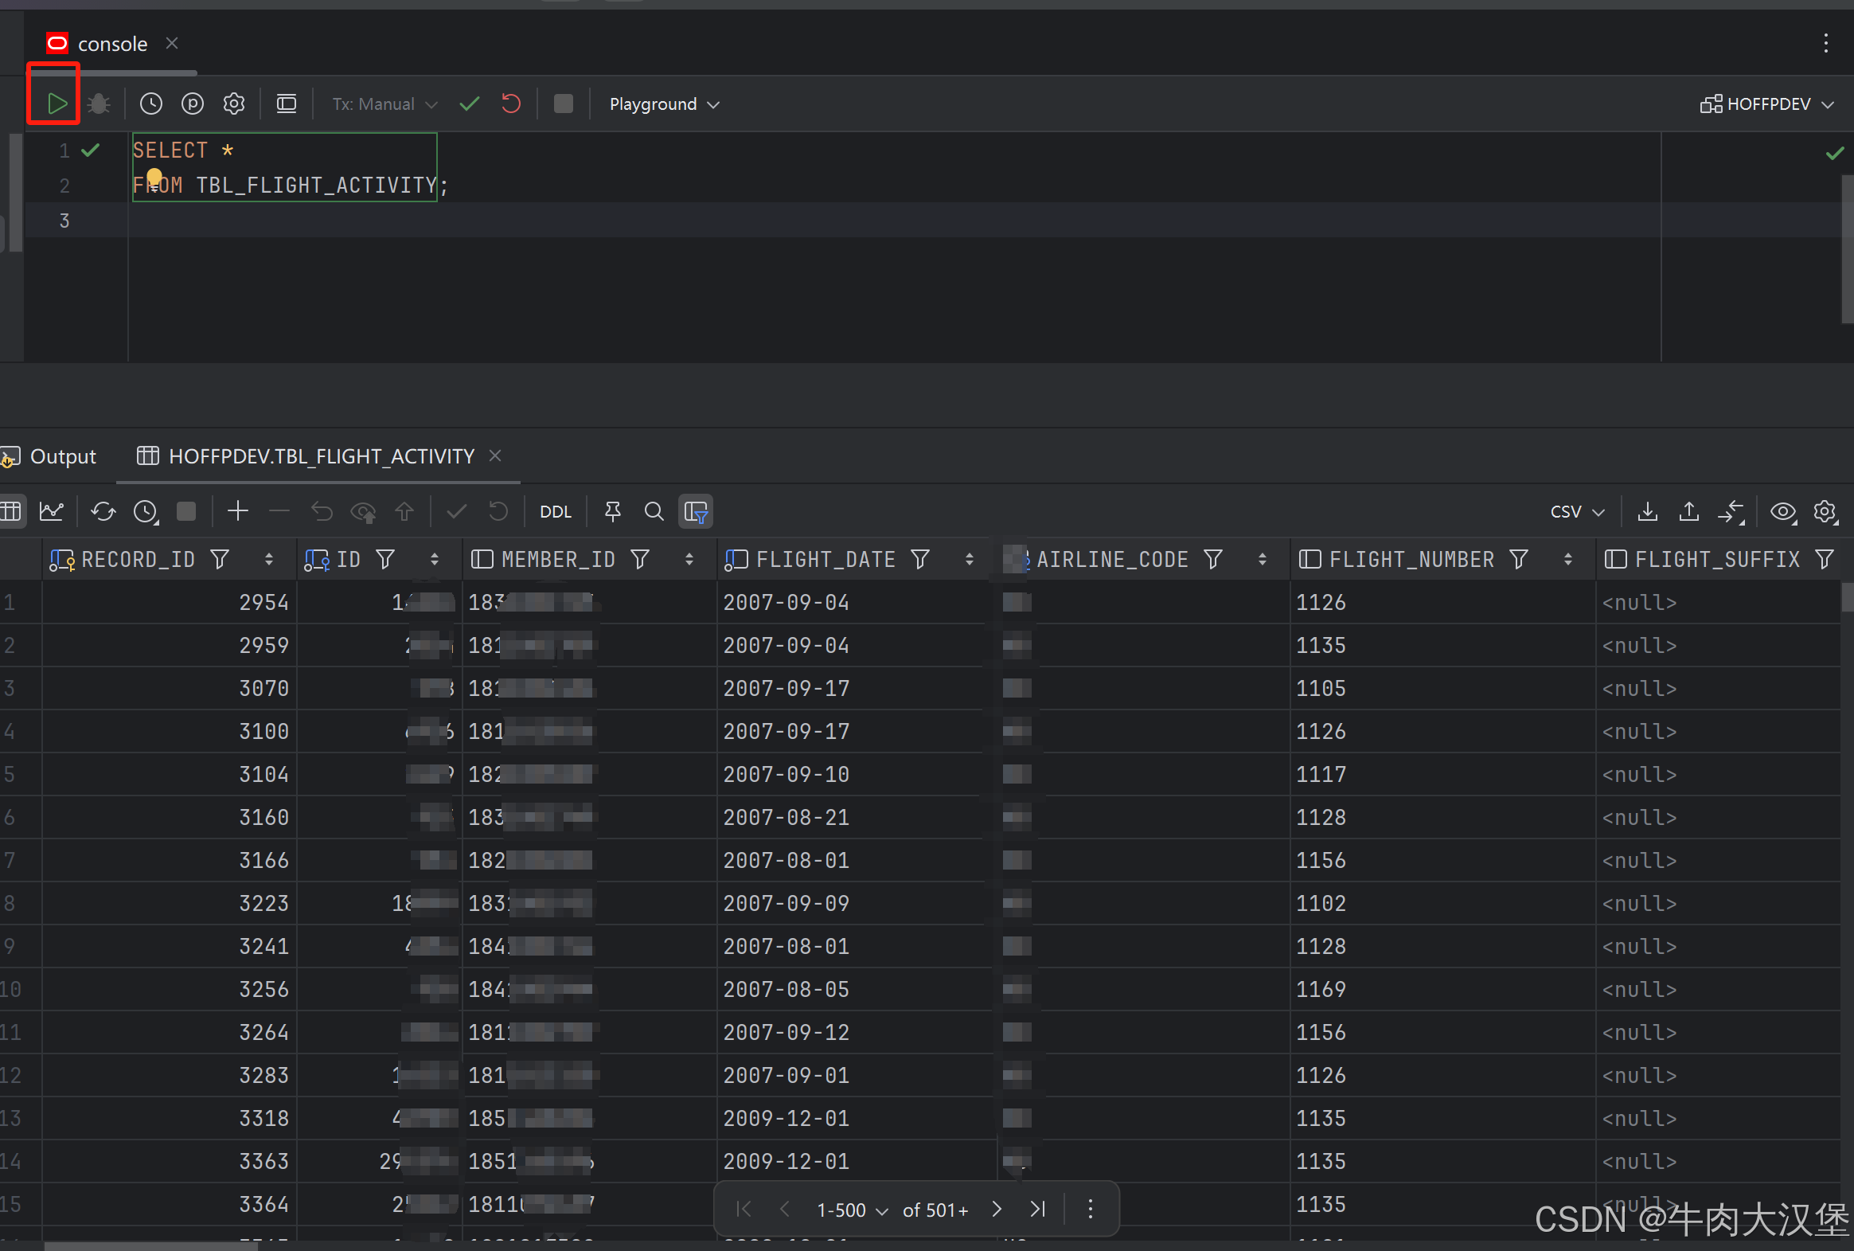Open editor tab options kebab menu

coord(1825,43)
